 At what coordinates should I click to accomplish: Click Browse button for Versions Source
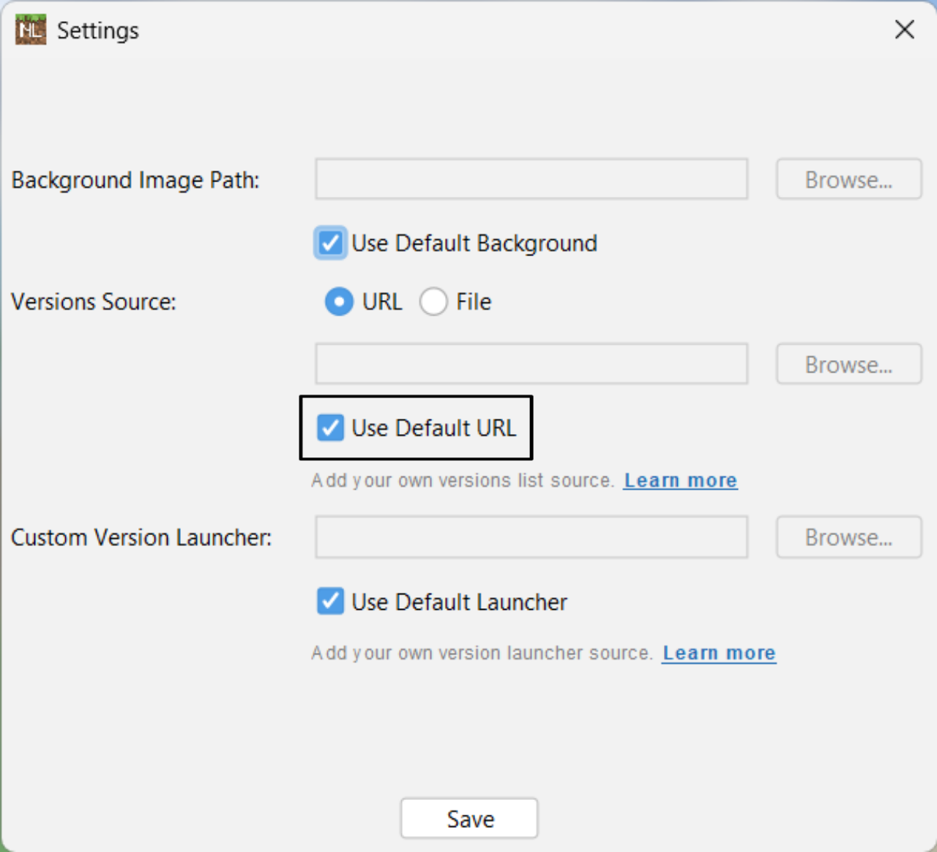coord(848,364)
